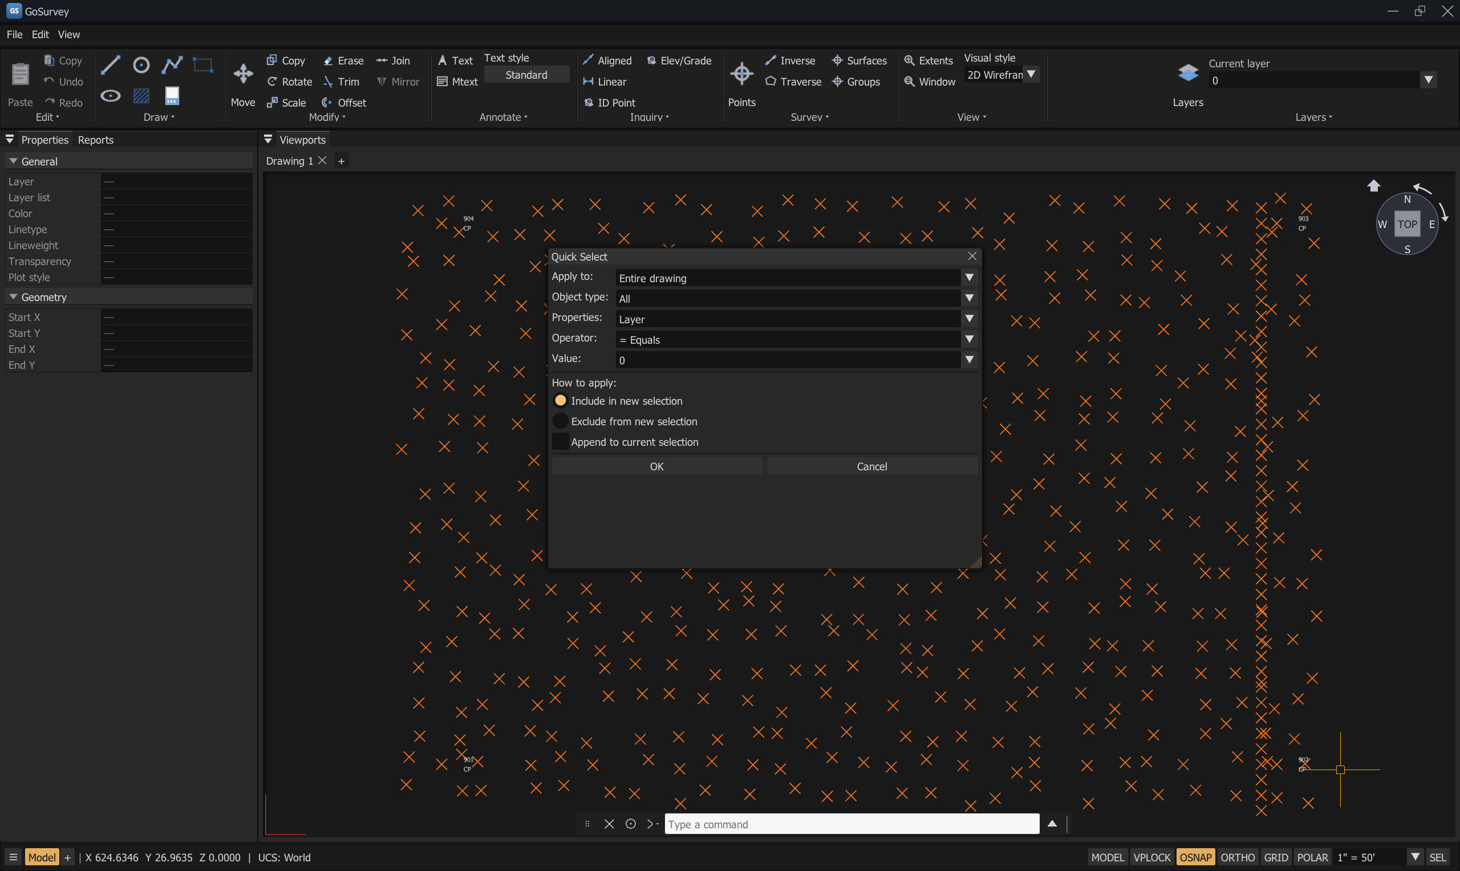Click the Traverse survey tool
Screen dimensions: 1460x871
point(793,82)
